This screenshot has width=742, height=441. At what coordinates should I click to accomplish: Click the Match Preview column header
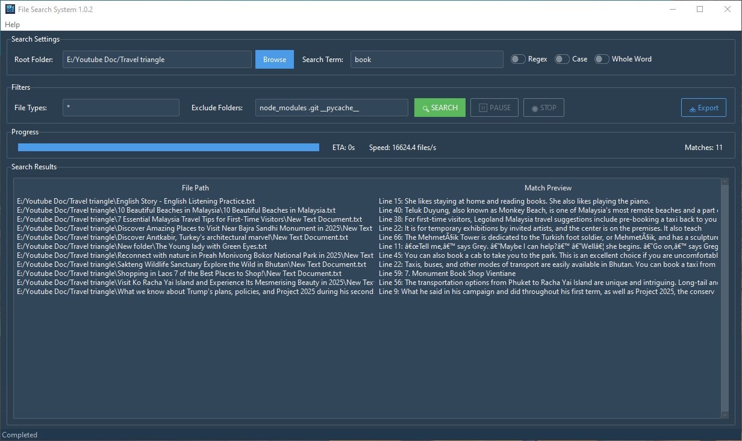[x=547, y=187]
